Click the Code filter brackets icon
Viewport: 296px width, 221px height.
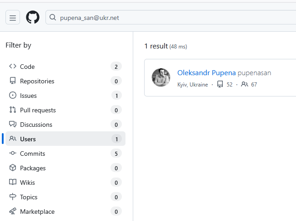coord(13,67)
